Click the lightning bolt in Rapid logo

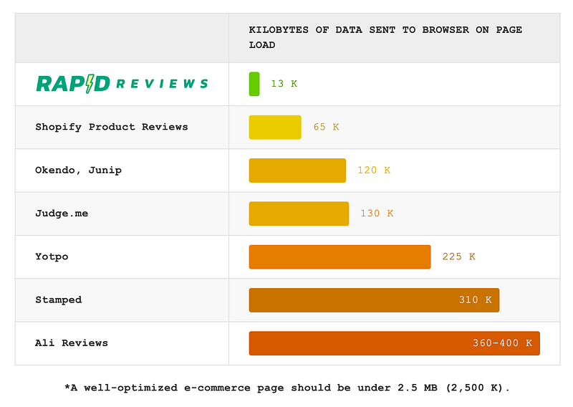88,84
